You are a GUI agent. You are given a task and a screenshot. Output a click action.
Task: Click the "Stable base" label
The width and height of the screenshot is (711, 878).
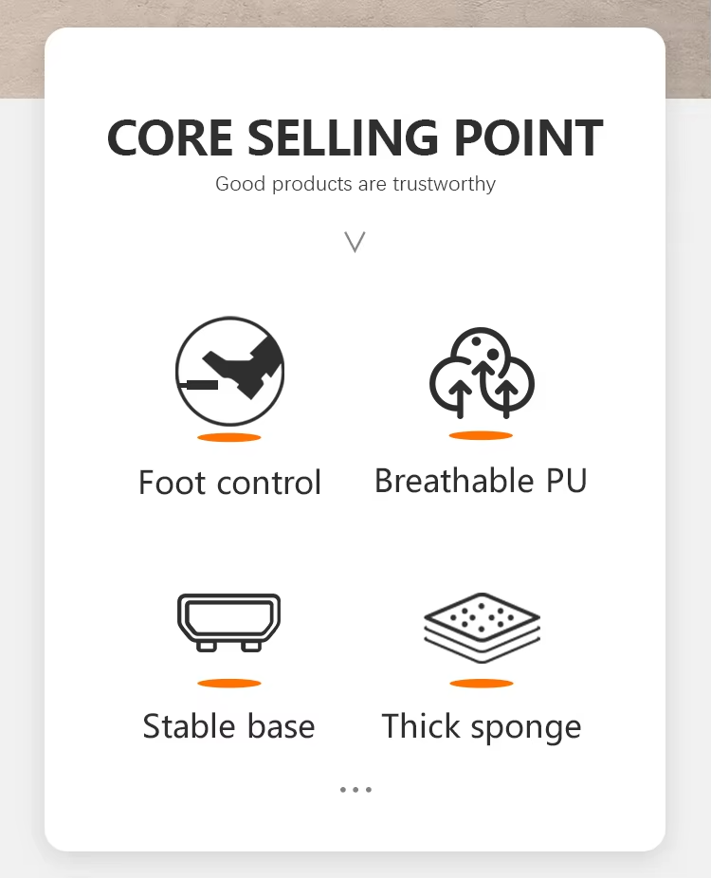(228, 726)
